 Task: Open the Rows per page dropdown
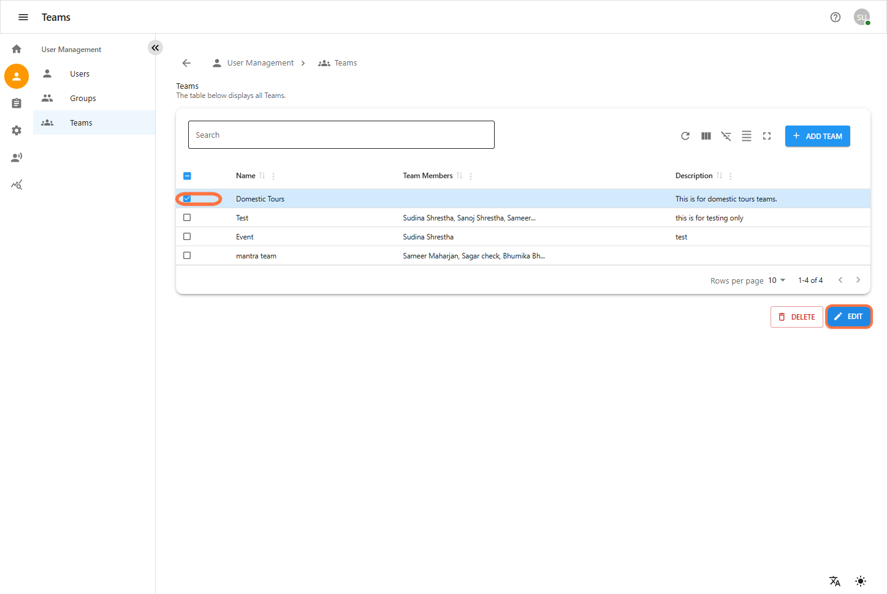pyautogui.click(x=777, y=280)
